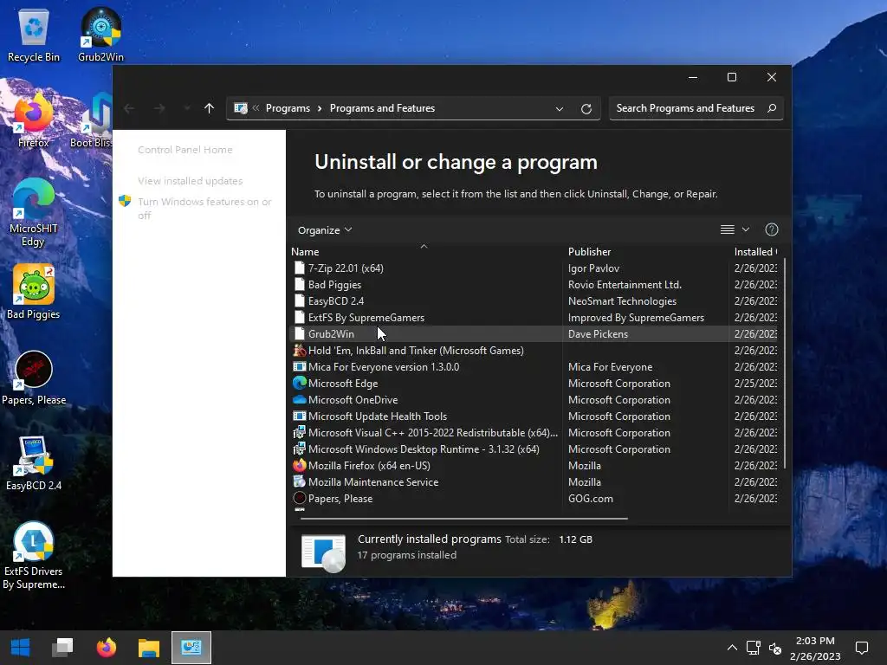Select Mica For Everyone version 1.3.0.0
Screen dimensions: 887x665
coord(534,366)
